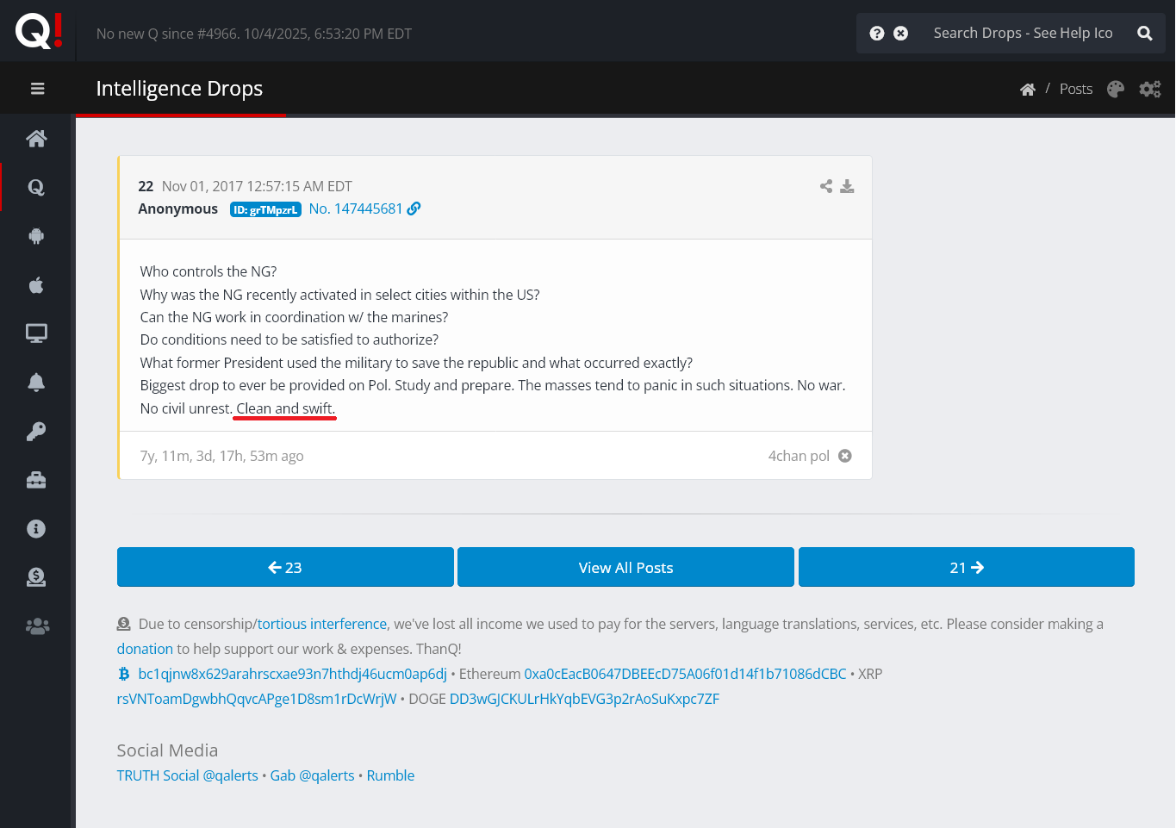Click the search help question icon
The height and width of the screenshot is (828, 1176).
click(877, 34)
